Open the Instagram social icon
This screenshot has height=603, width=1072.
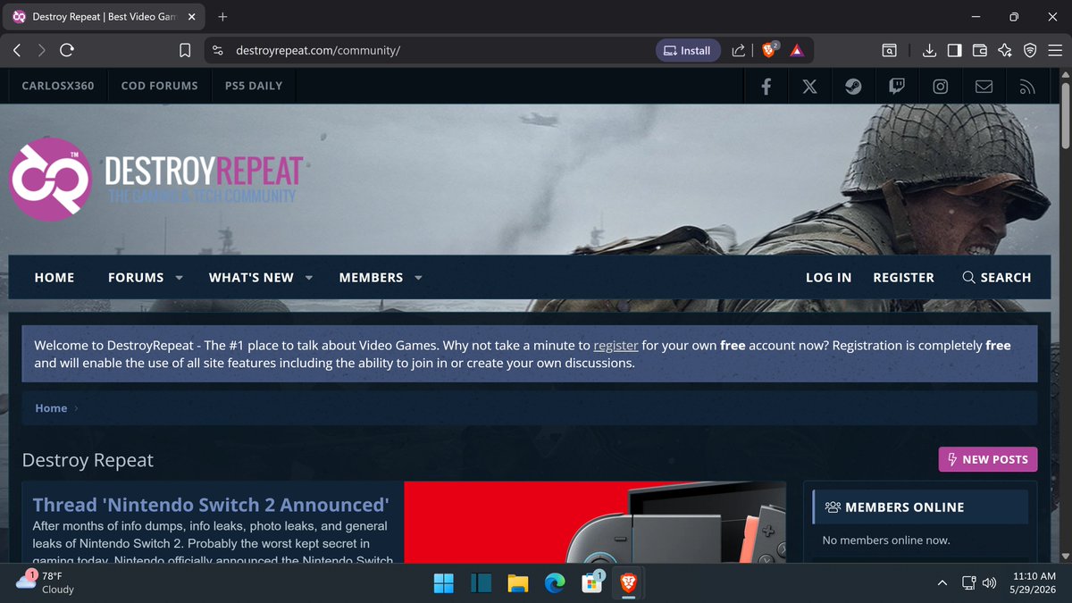[x=941, y=87]
